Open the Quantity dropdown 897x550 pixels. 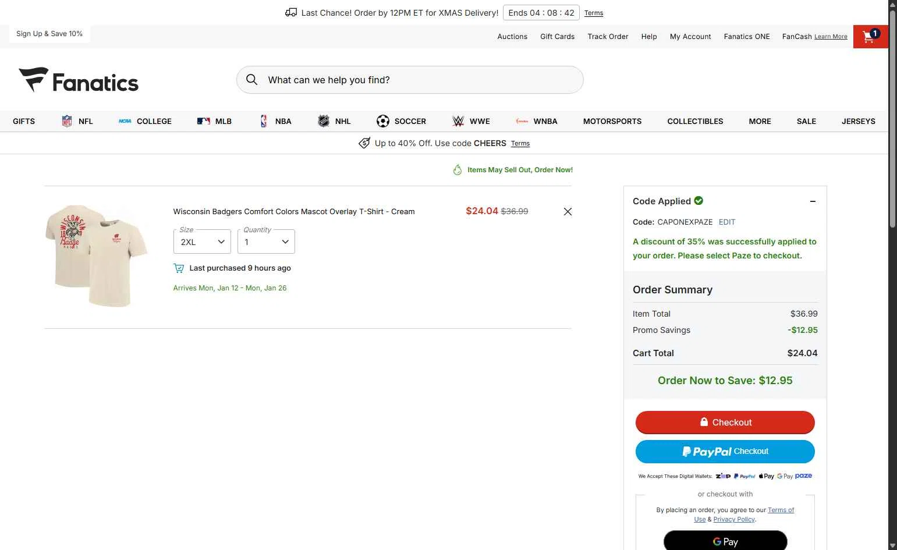tap(266, 242)
